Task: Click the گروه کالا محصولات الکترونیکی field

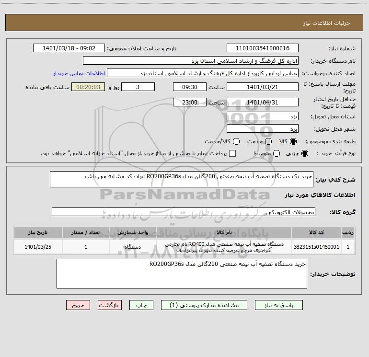Action: [184, 212]
